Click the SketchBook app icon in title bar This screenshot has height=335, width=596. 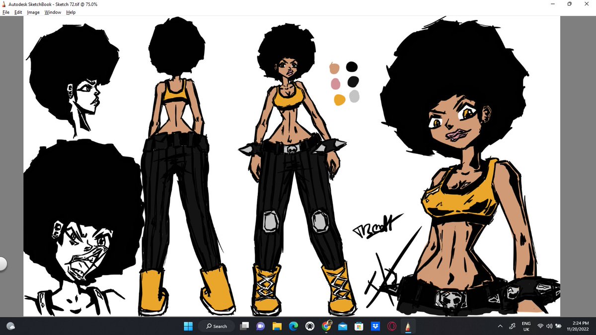(4, 4)
